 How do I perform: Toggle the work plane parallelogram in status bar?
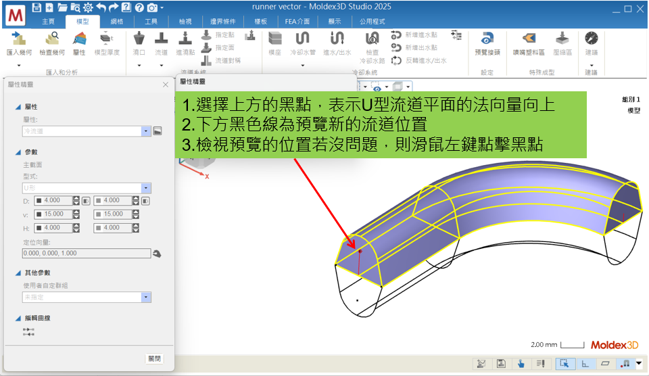[x=605, y=364]
